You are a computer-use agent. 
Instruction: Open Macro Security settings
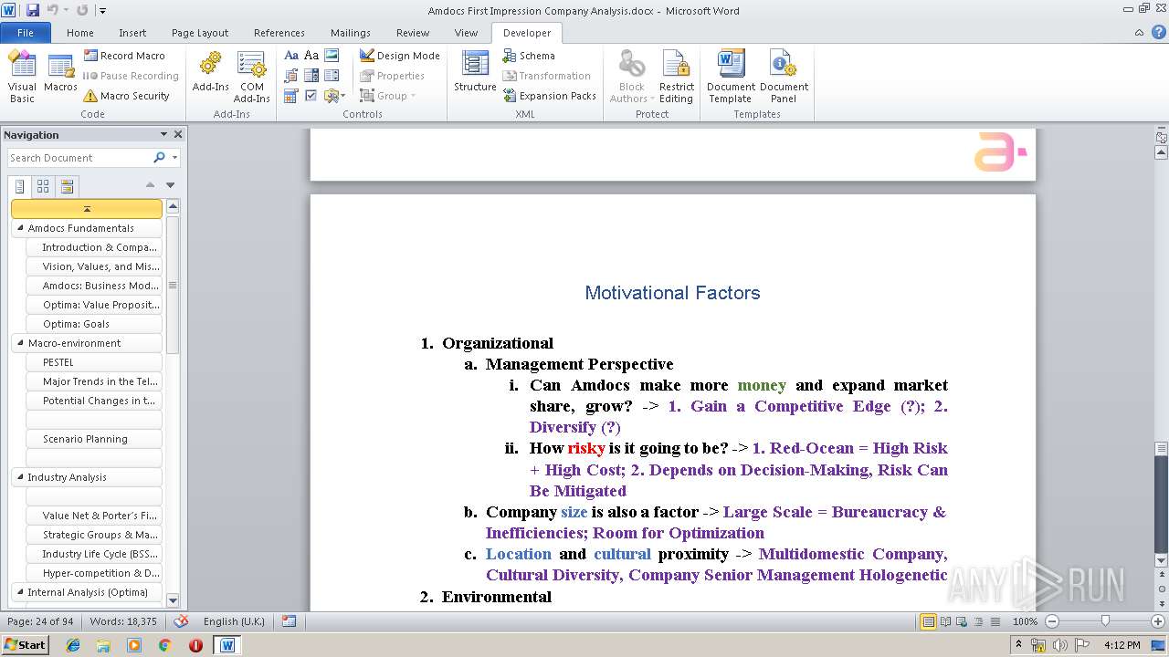126,96
